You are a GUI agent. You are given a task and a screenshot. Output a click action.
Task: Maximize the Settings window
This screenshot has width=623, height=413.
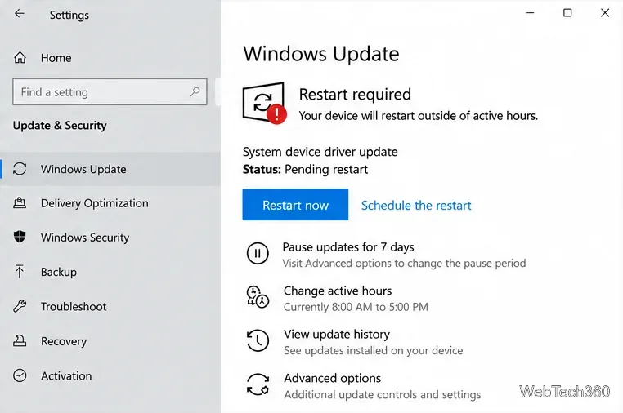coord(567,13)
